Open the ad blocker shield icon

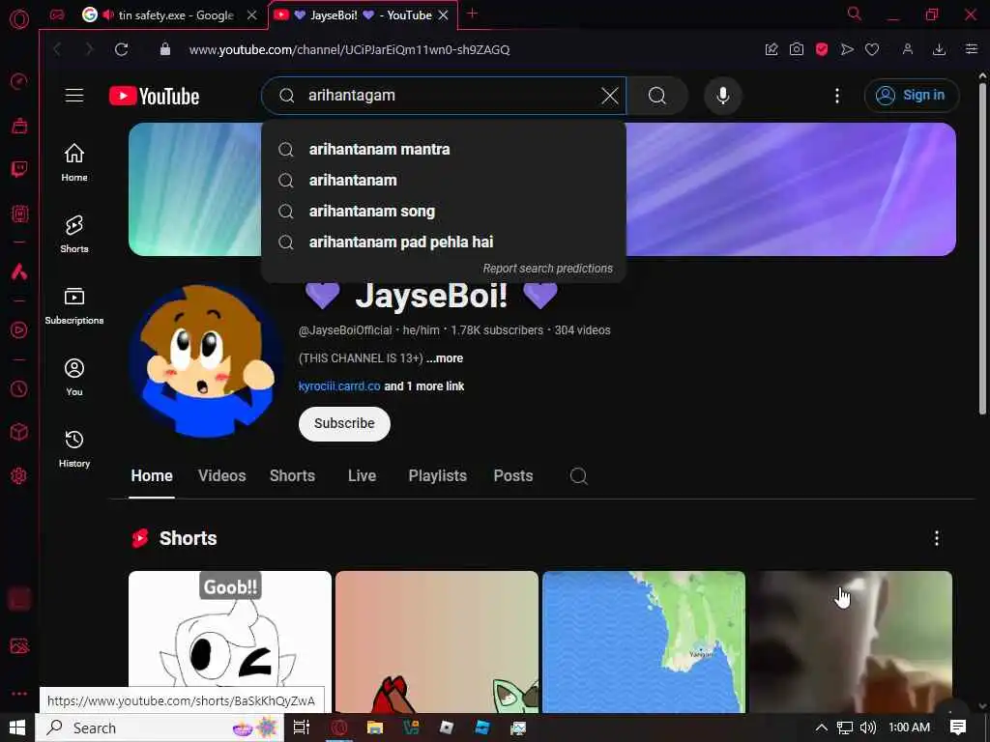(822, 49)
